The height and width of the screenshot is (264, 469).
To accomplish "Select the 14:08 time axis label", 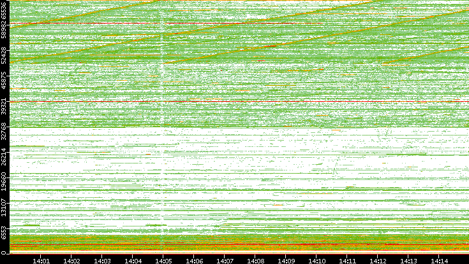I will coord(256,261).
